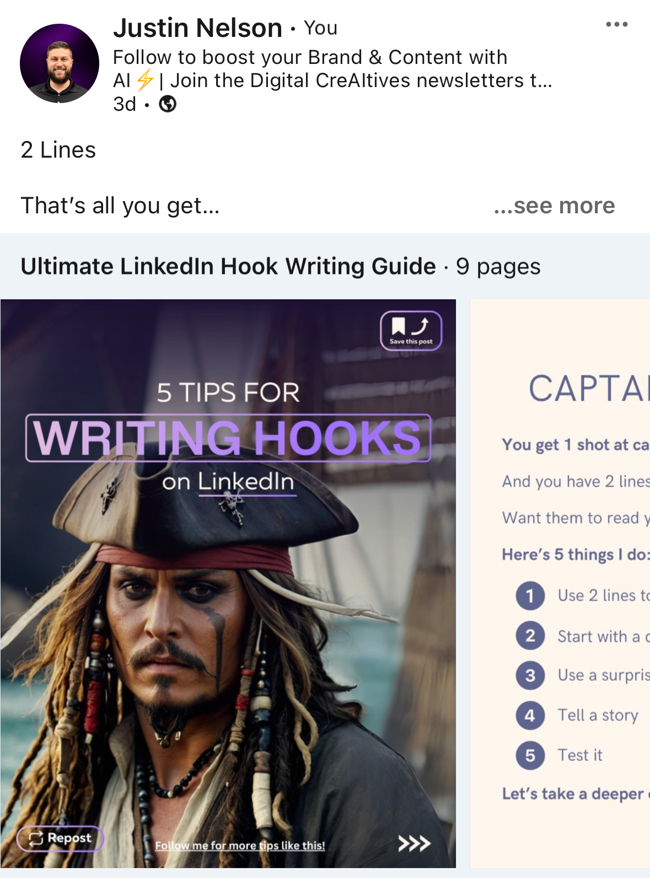Tap the number 3 circle in the list
The image size is (650, 878).
pos(530,675)
